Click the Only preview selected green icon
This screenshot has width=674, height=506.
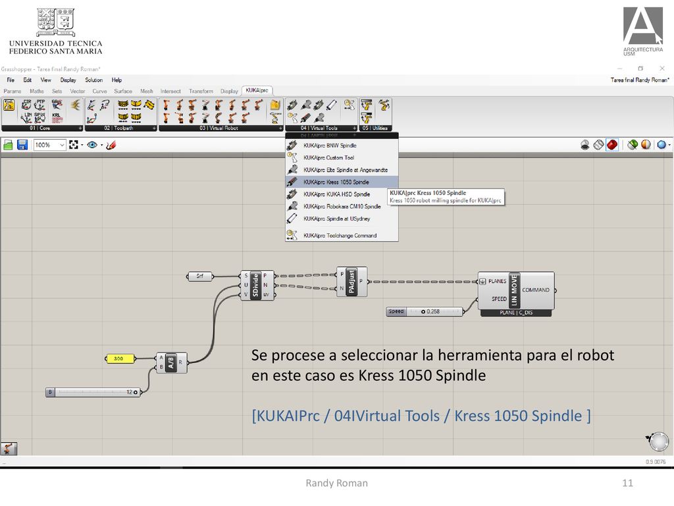(x=633, y=145)
